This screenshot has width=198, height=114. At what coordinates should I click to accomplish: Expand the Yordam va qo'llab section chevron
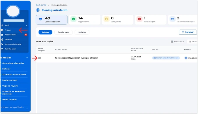pyautogui.click(x=27, y=109)
